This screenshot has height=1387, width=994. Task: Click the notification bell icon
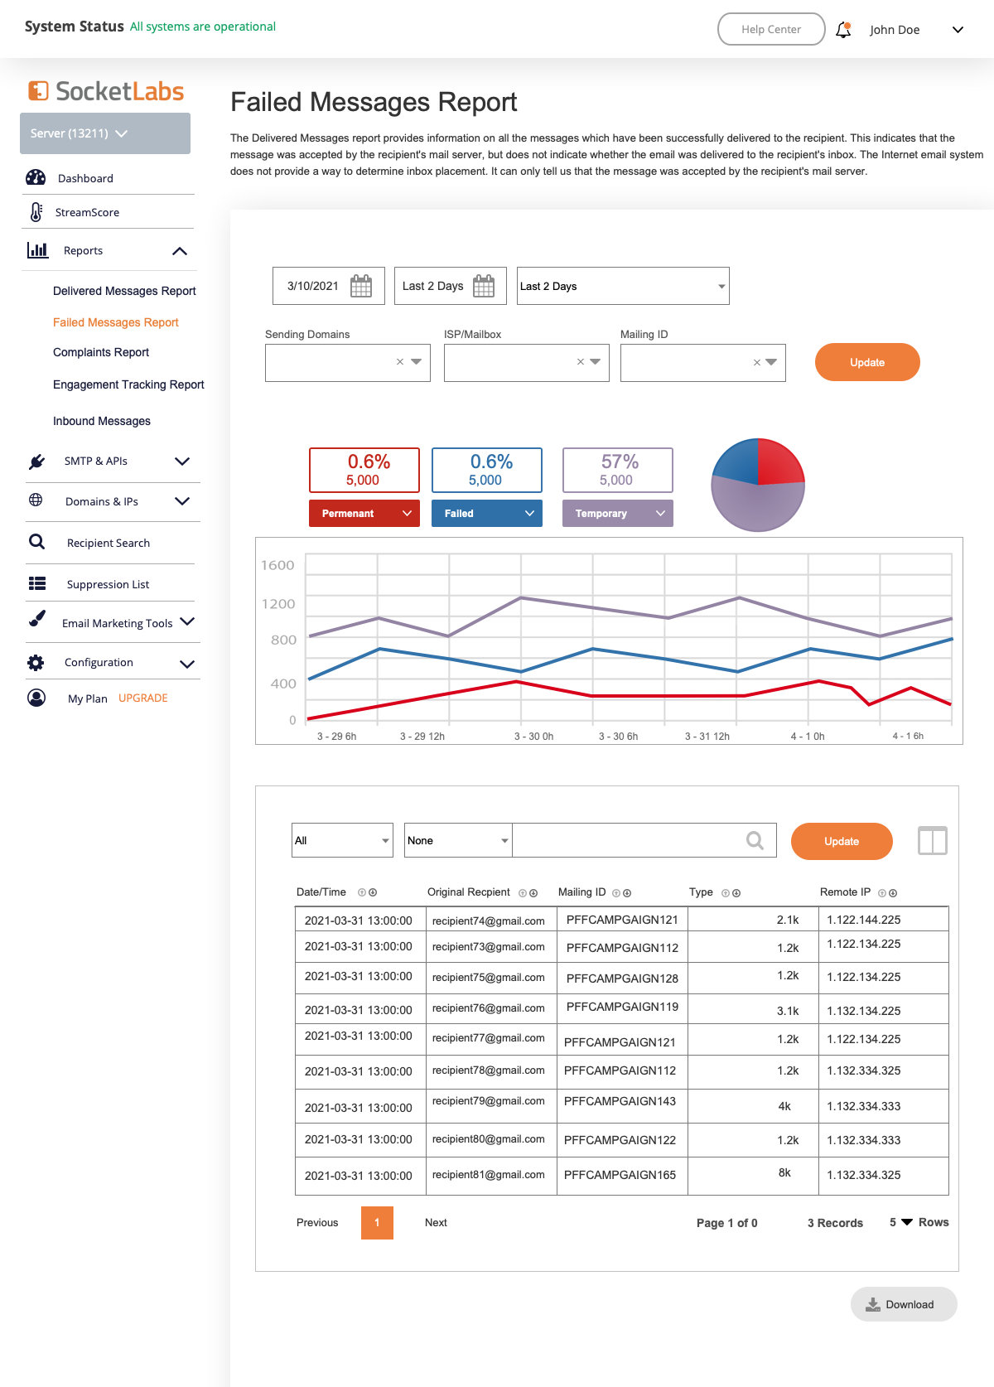pyautogui.click(x=843, y=30)
